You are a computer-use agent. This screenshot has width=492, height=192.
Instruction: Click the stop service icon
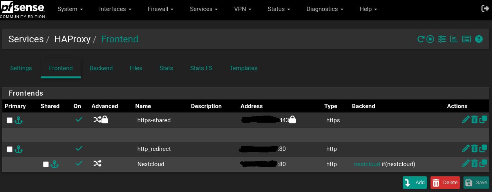(x=430, y=39)
